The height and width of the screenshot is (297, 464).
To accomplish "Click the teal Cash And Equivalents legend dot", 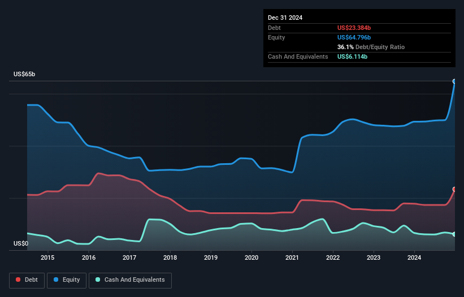I will [98, 279].
